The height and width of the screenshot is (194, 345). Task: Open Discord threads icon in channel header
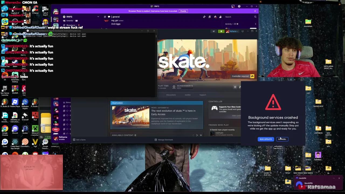(x=204, y=17)
